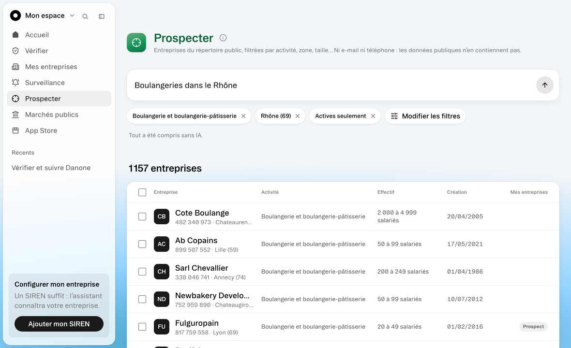Click the ND avatar of Newbakery Develo...
The width and height of the screenshot is (571, 348).
click(x=162, y=299)
